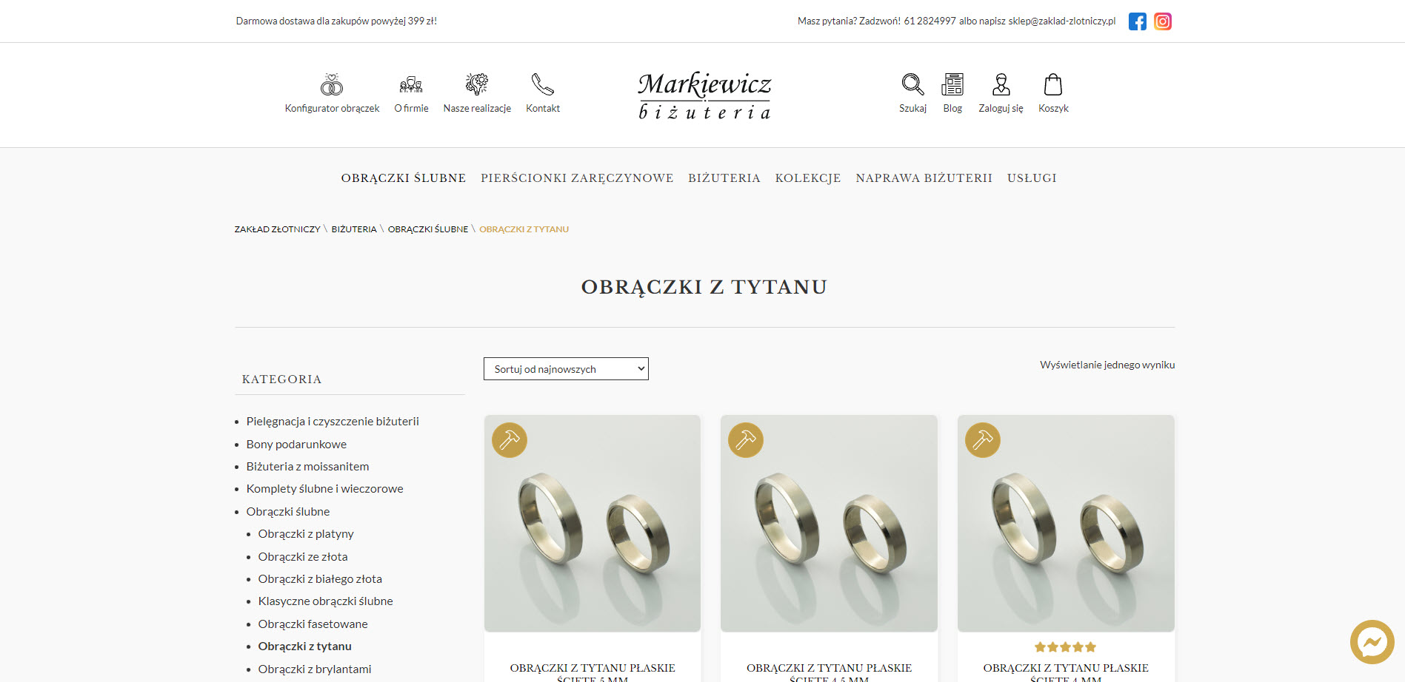Image resolution: width=1405 pixels, height=682 pixels.
Task: Open the Konfigurator obrączek rings icon
Action: tap(332, 84)
